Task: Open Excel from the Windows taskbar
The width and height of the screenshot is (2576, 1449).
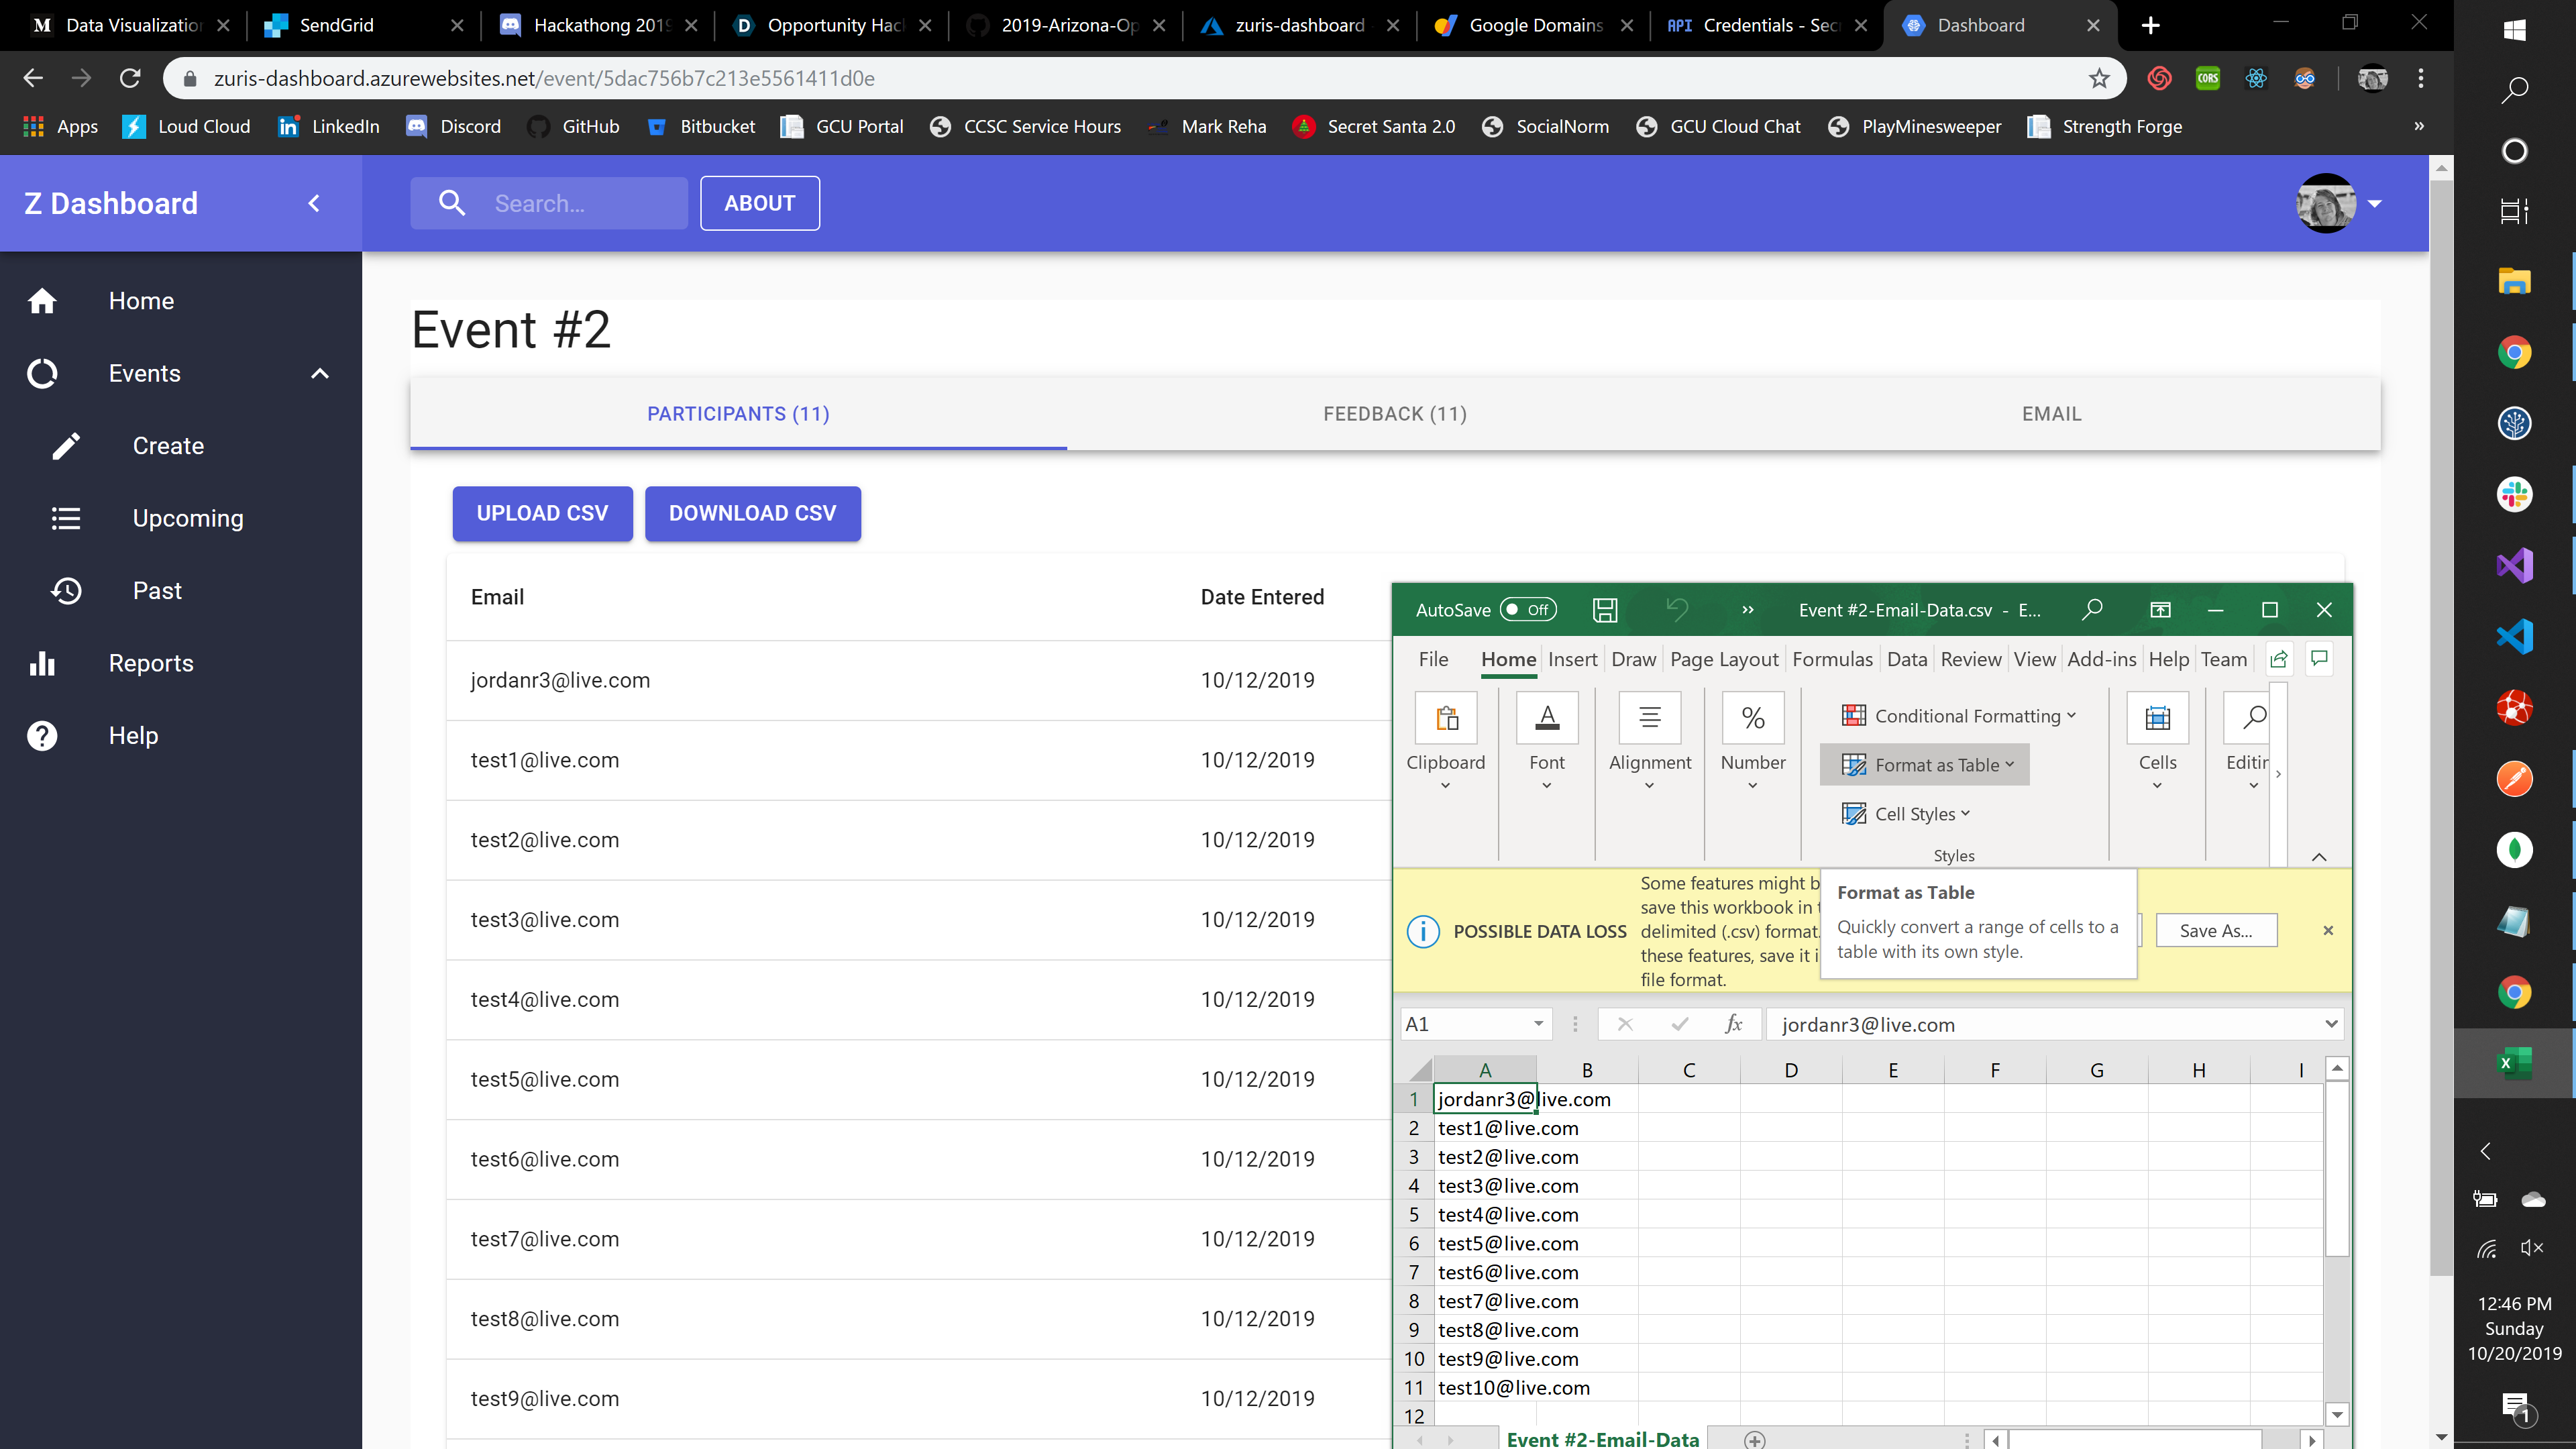Action: tap(2514, 1063)
